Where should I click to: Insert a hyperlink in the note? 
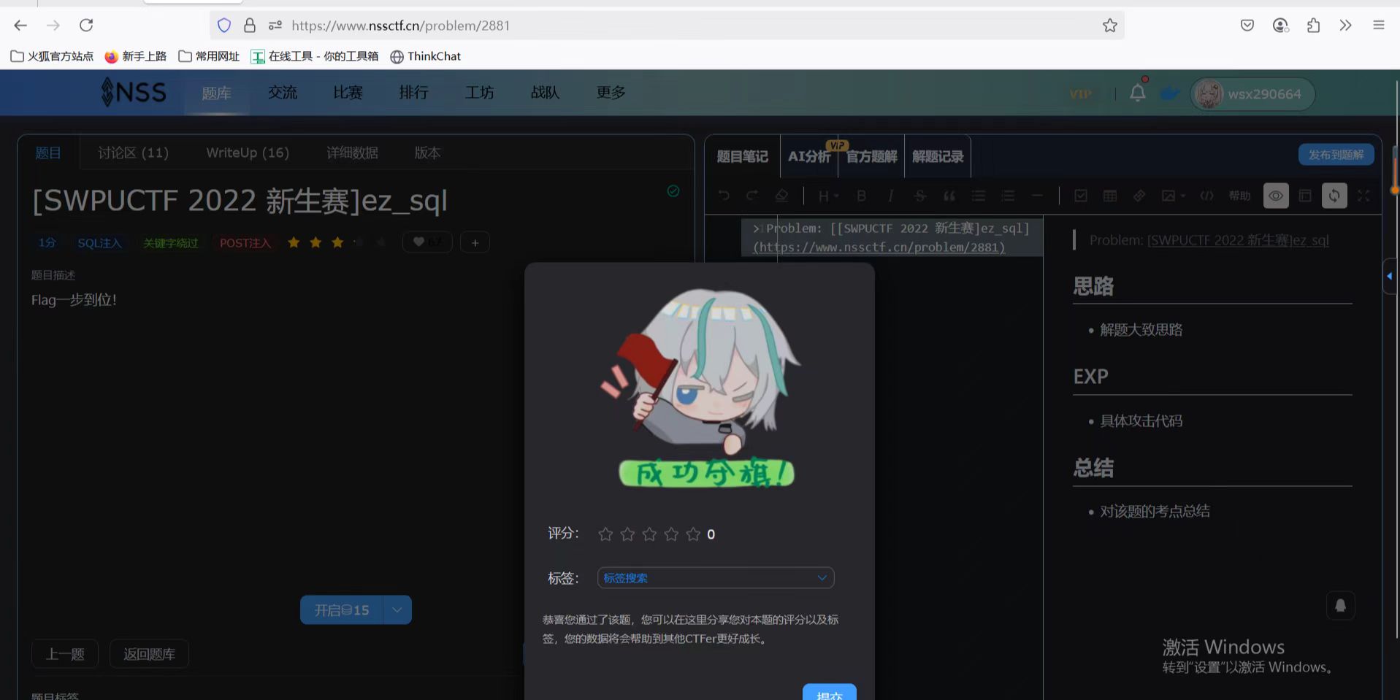coord(1139,196)
